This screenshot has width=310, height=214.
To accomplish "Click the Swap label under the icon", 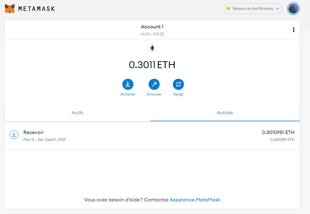I will 178,94.
